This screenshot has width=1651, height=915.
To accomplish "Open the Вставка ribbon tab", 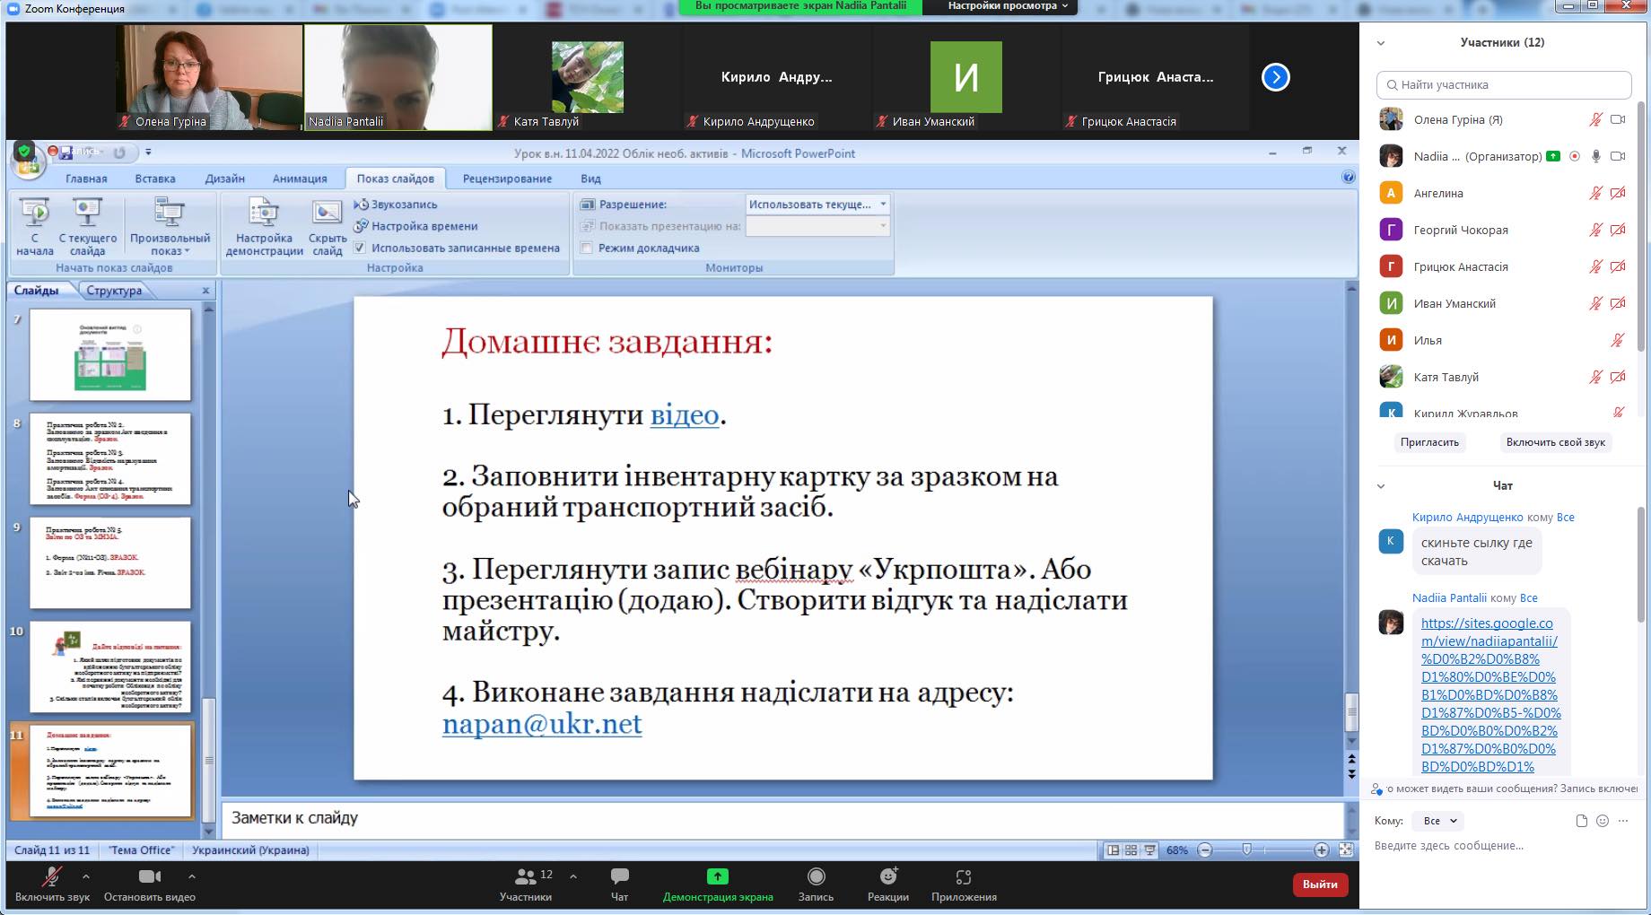I will click(x=155, y=179).
